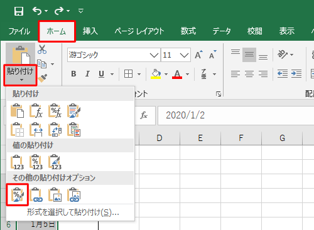Toggle bold formatting

(x=73, y=74)
